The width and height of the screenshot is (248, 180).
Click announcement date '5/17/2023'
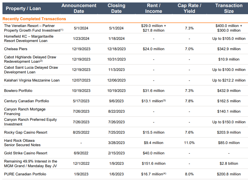pos(81,101)
